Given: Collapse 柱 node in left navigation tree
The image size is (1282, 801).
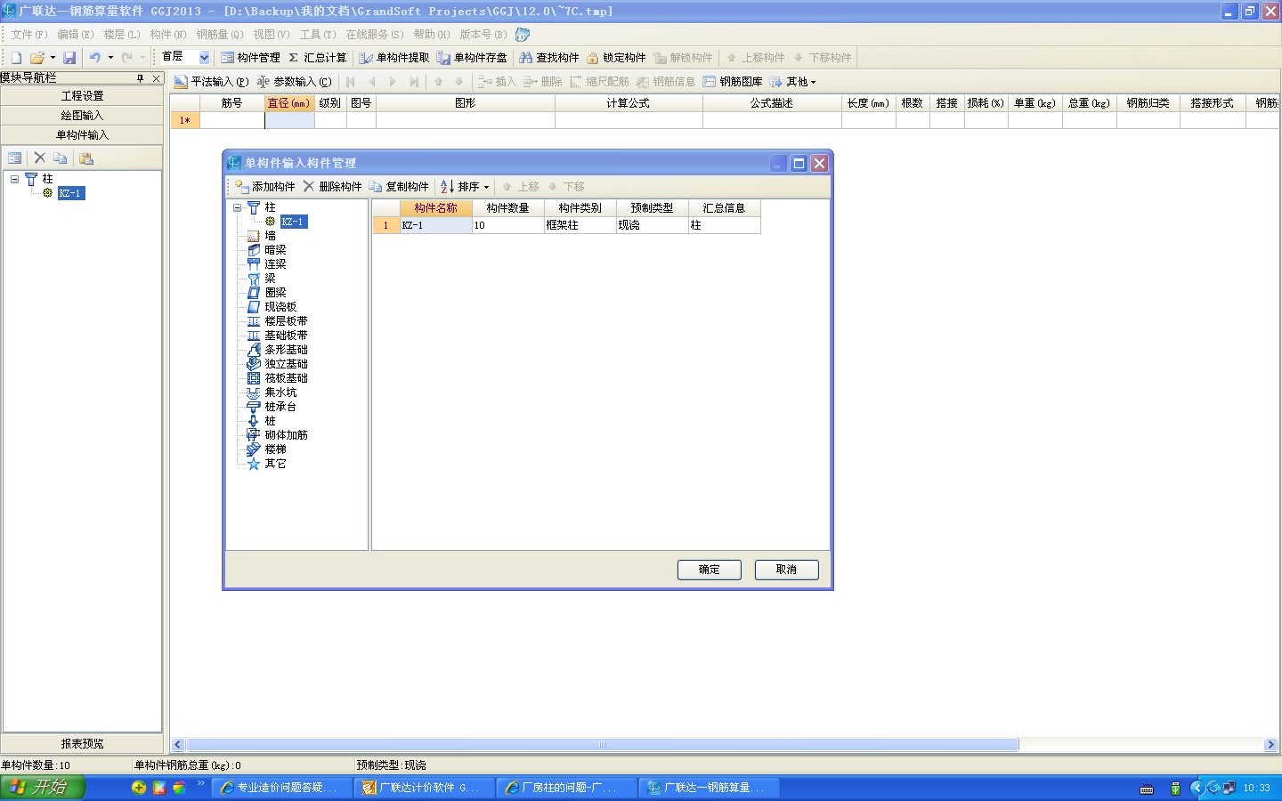Looking at the screenshot, I should tap(14, 179).
